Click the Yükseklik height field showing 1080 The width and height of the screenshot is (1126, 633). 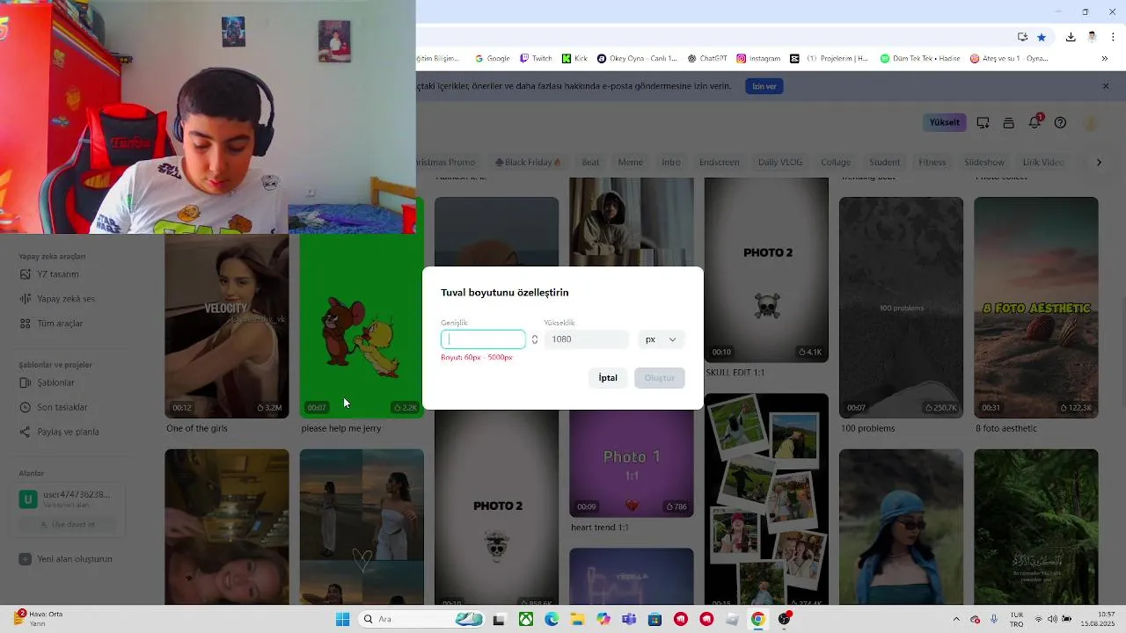pos(586,339)
